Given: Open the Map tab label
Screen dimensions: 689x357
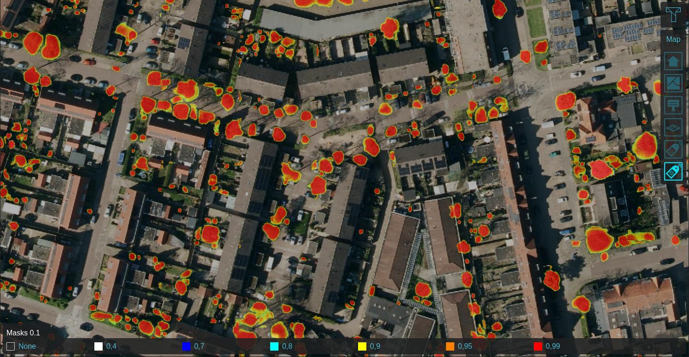Looking at the screenshot, I should click(x=673, y=40).
